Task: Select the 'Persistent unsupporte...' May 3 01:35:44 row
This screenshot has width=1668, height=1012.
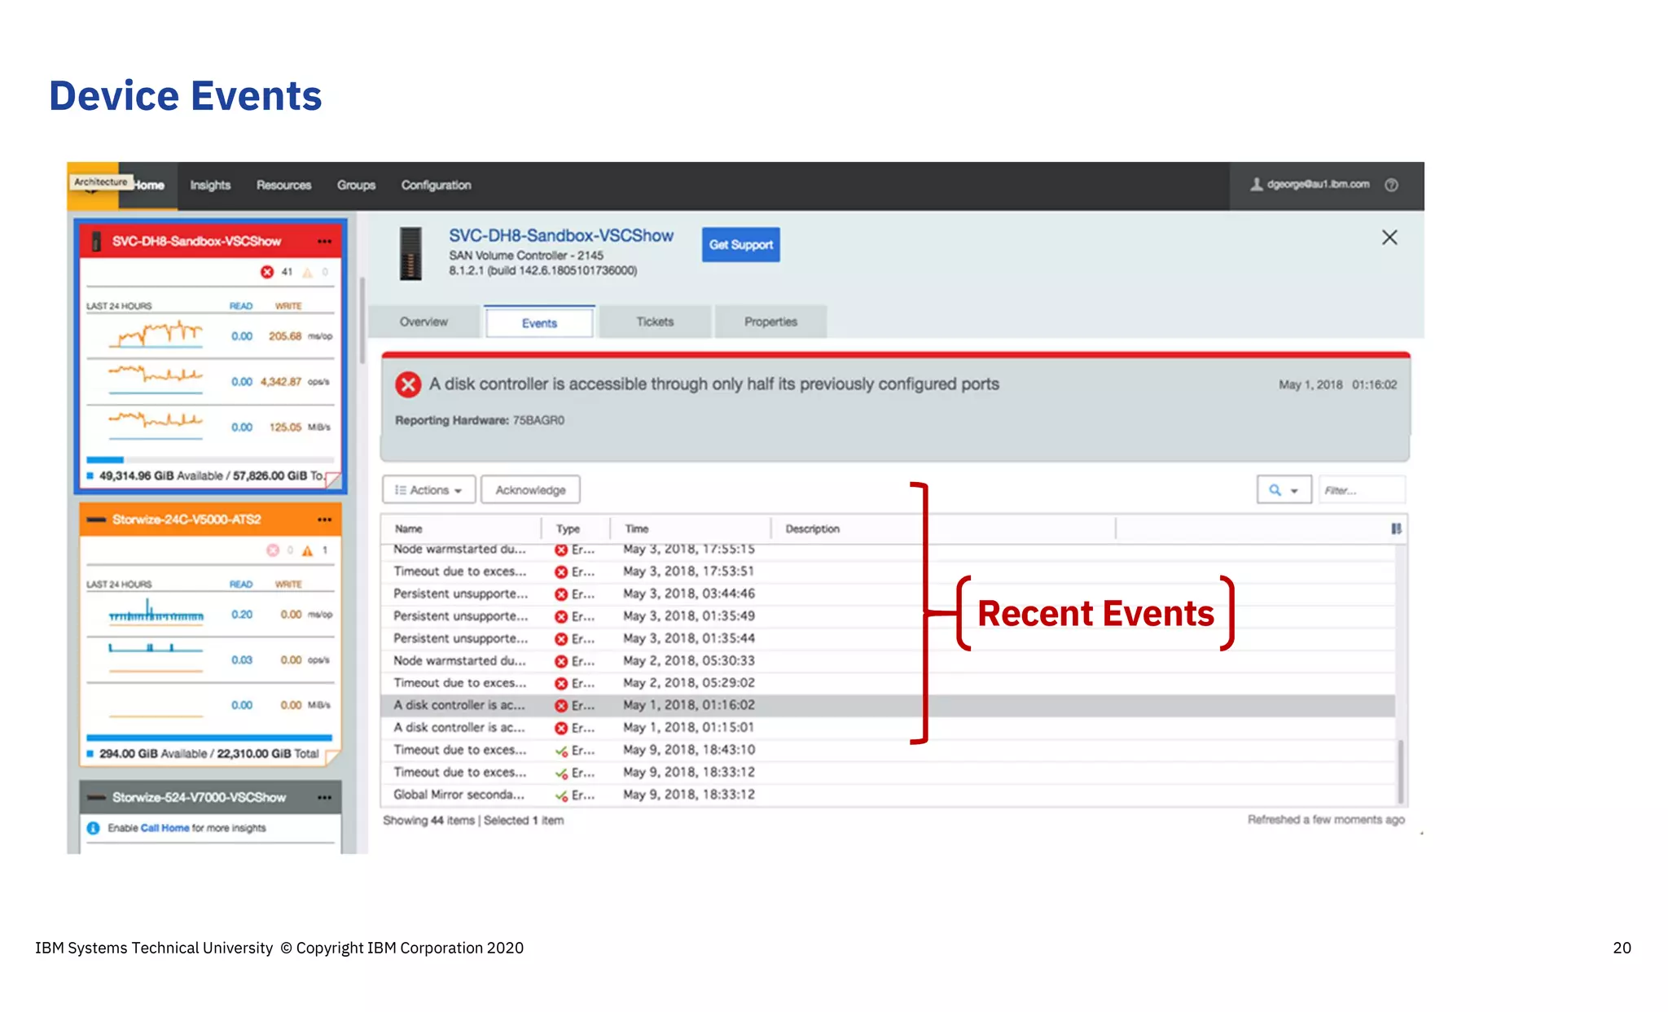Action: tap(889, 639)
